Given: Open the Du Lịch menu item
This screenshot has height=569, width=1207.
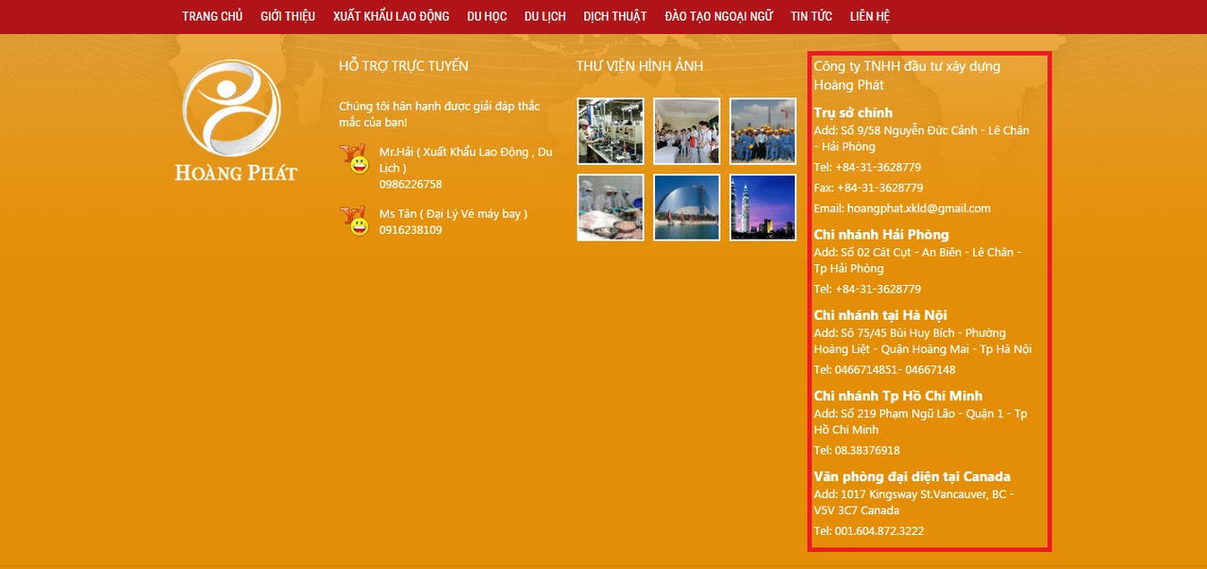Looking at the screenshot, I should click(x=545, y=16).
